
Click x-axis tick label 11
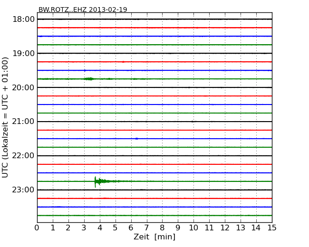209,228
